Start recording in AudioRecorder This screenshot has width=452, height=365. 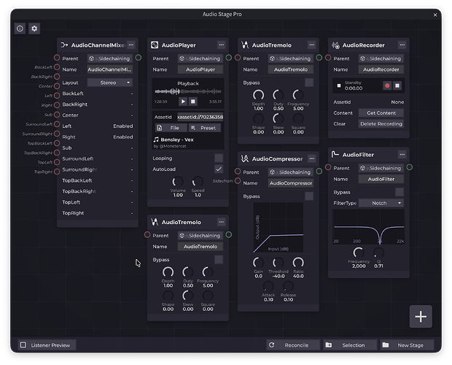387,85
